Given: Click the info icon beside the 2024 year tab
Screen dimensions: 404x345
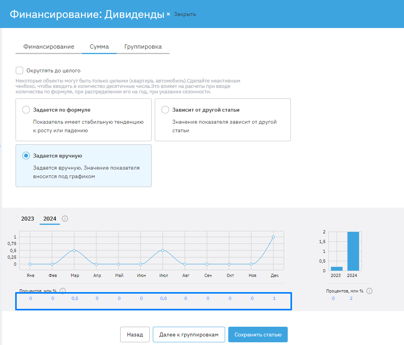Looking at the screenshot, I should pos(65,219).
